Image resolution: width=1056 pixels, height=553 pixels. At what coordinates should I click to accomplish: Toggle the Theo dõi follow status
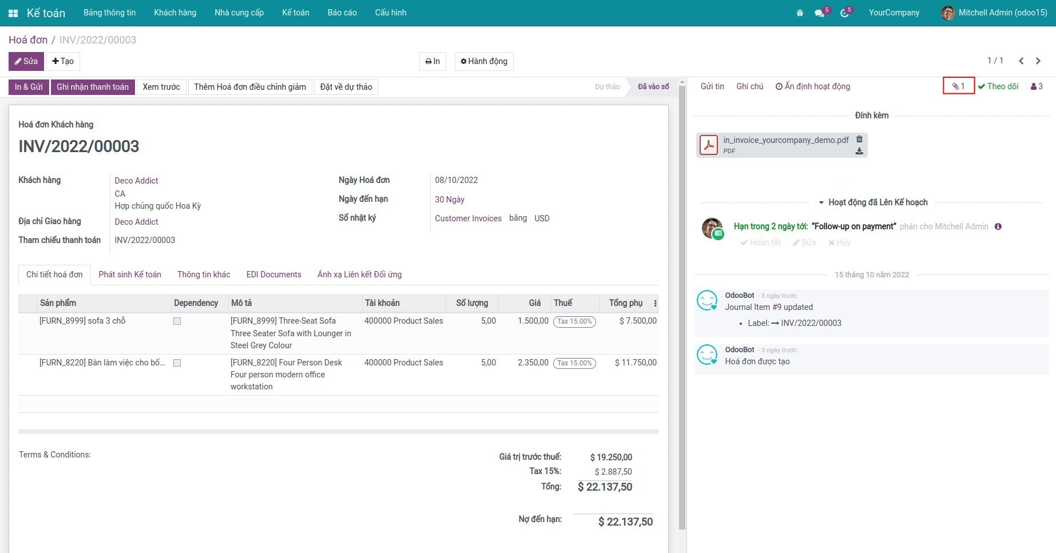click(998, 86)
